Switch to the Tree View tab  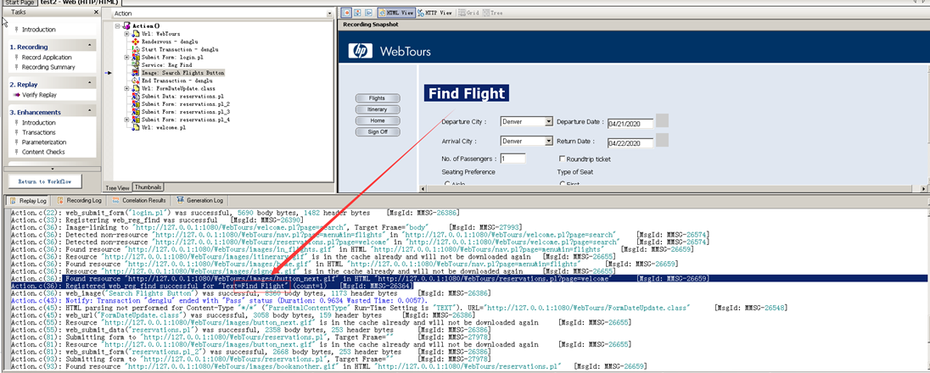tap(117, 186)
